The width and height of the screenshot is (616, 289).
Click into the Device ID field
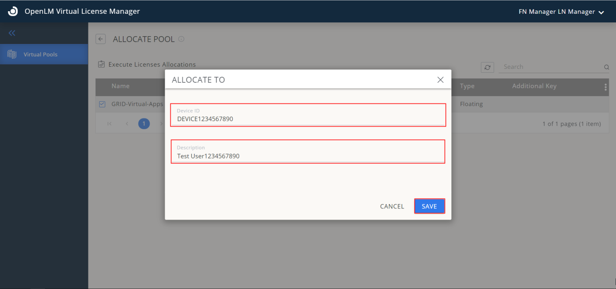pyautogui.click(x=308, y=119)
